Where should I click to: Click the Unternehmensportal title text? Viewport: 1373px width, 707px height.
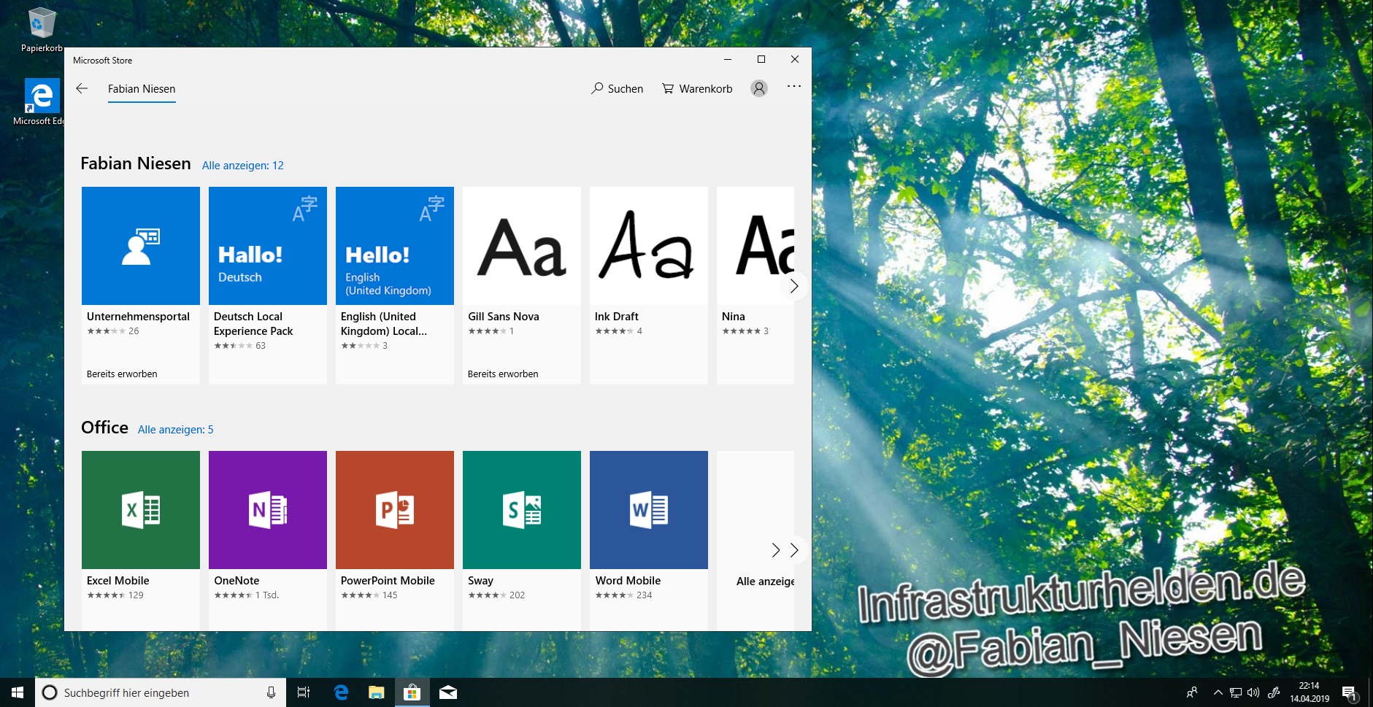click(x=138, y=317)
